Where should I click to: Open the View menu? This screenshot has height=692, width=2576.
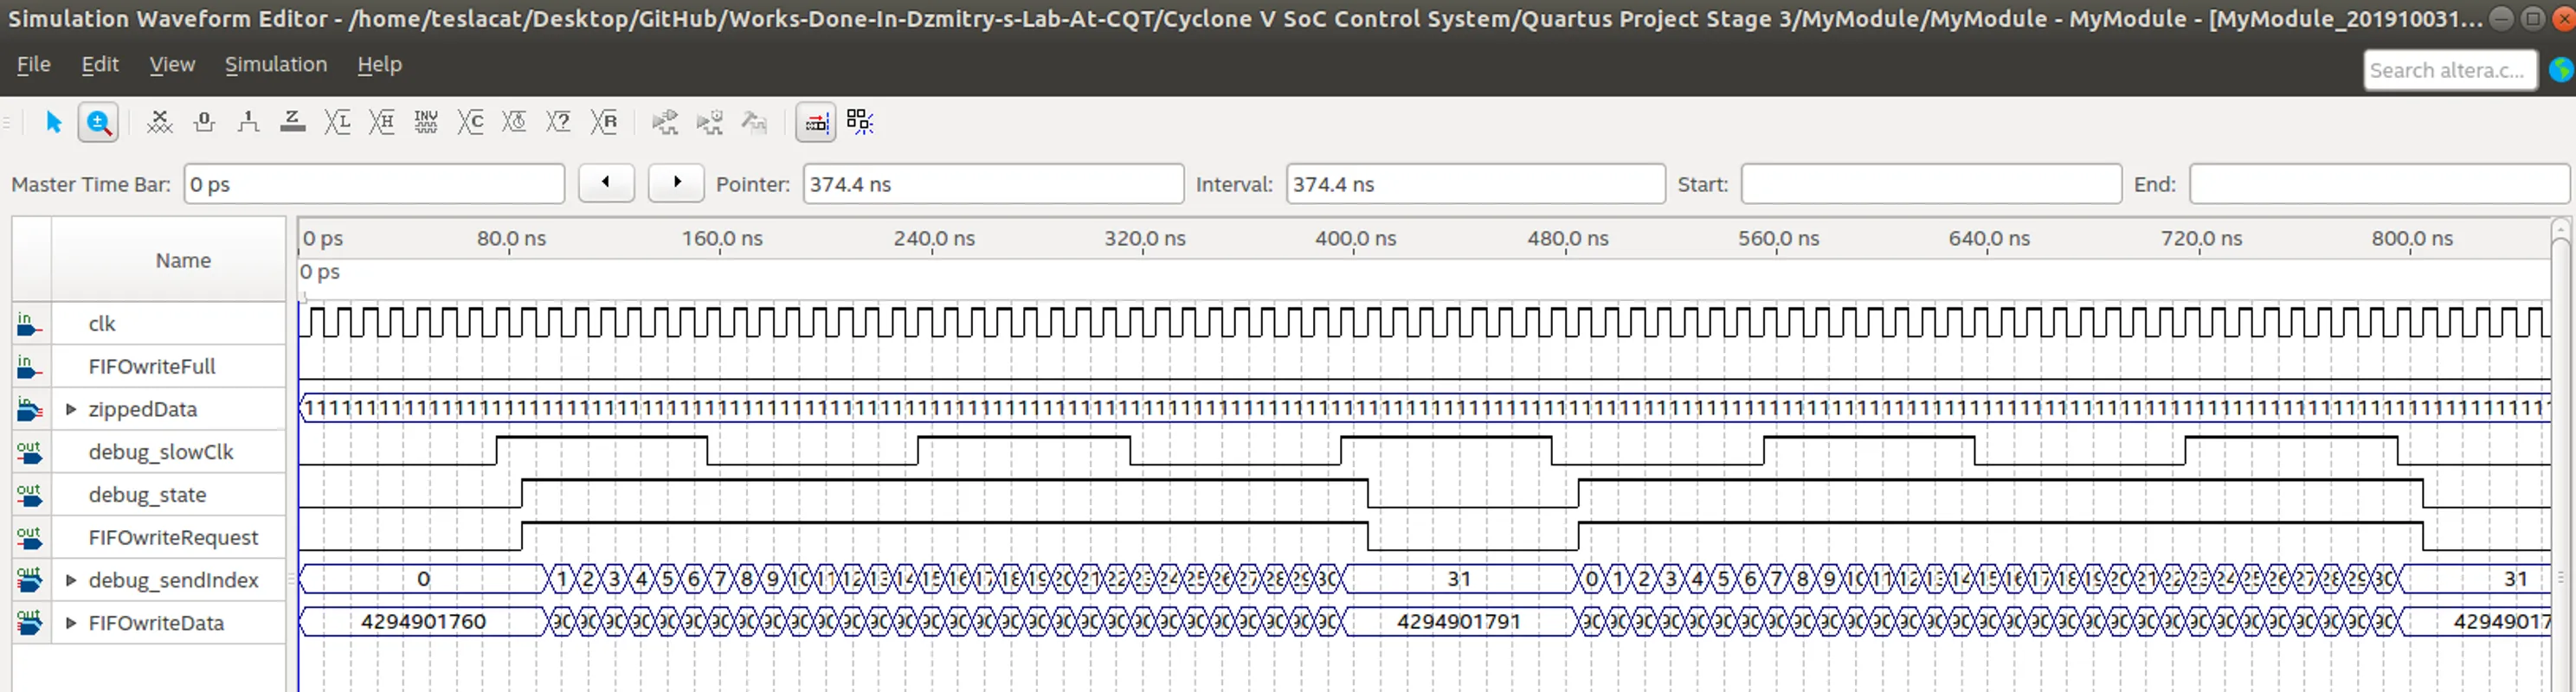(172, 64)
